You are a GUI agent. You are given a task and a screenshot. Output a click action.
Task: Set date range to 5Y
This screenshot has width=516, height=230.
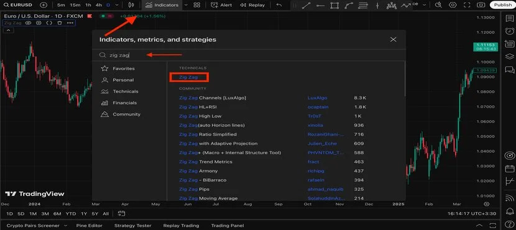pos(94,214)
